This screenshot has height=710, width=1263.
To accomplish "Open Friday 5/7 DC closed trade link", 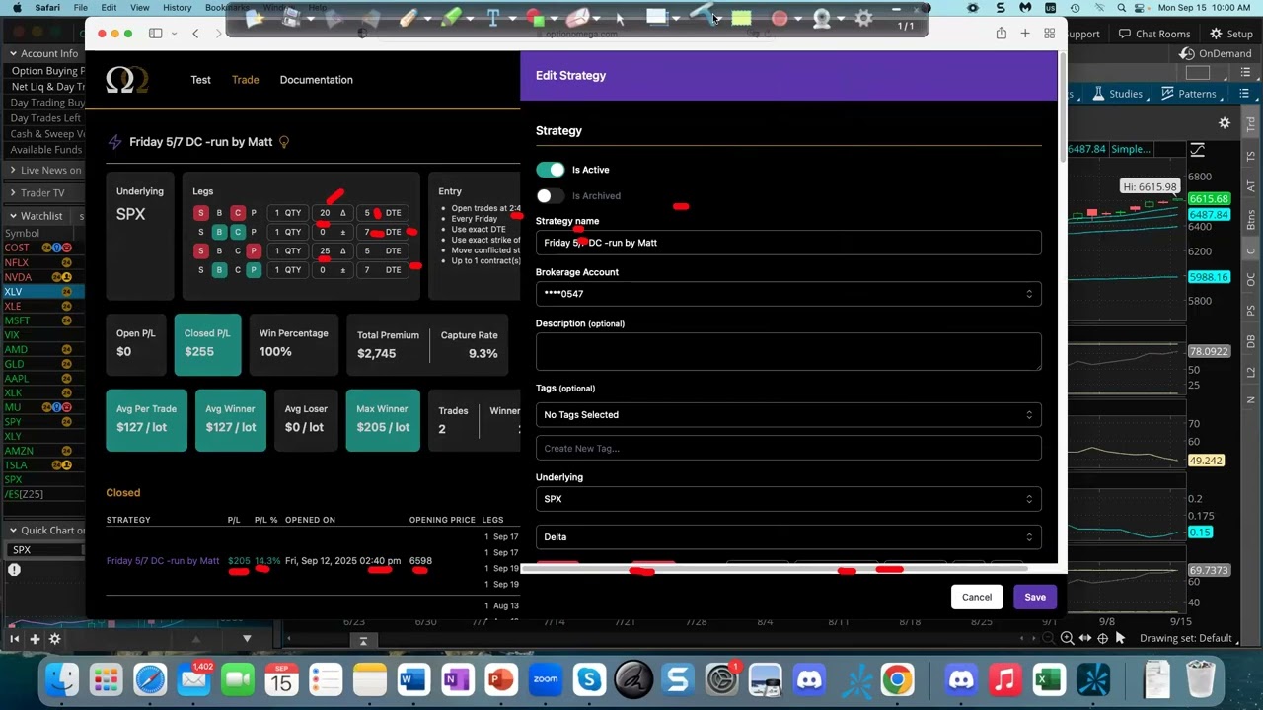I will (x=163, y=561).
